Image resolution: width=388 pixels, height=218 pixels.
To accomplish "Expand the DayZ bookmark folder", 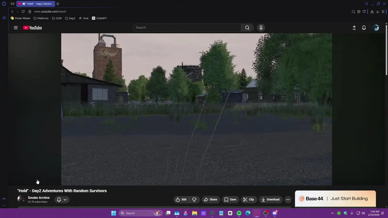I will [70, 18].
